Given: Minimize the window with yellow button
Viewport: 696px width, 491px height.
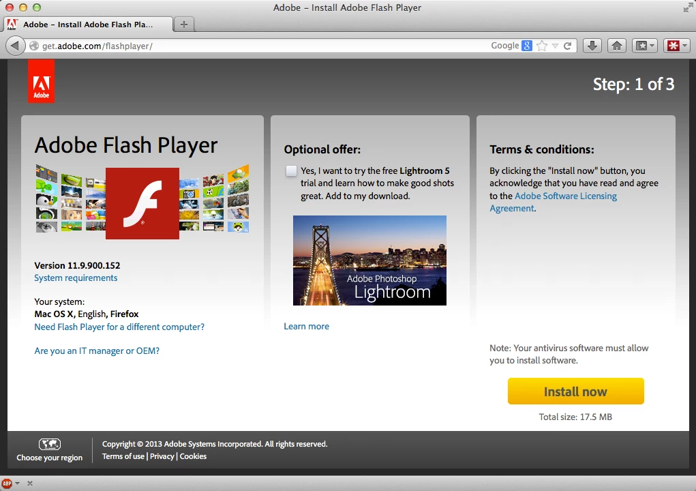Looking at the screenshot, I should coord(23,8).
